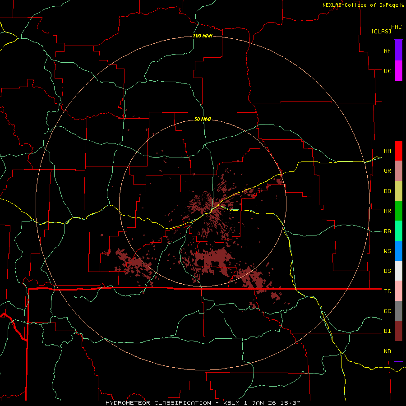Click the WS blue legend swatch
Image resolution: width=406 pixels, height=406 pixels.
pos(398,251)
